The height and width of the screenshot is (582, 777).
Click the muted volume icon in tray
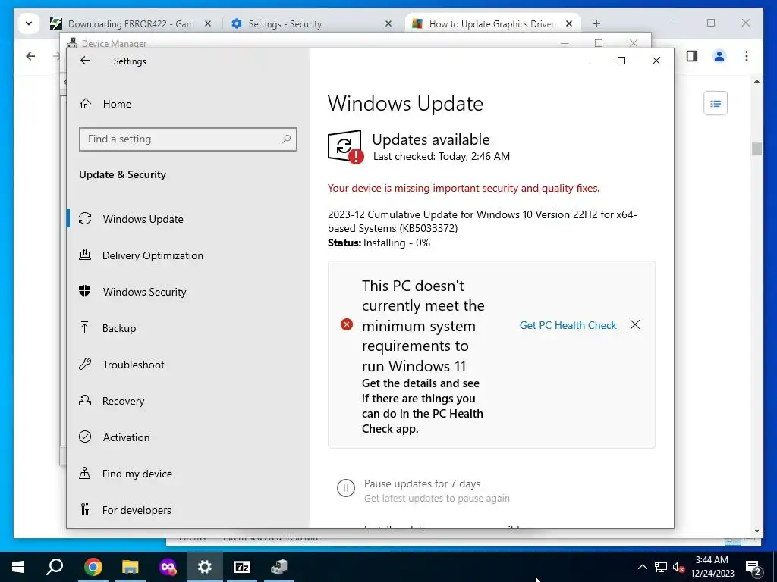coord(678,567)
